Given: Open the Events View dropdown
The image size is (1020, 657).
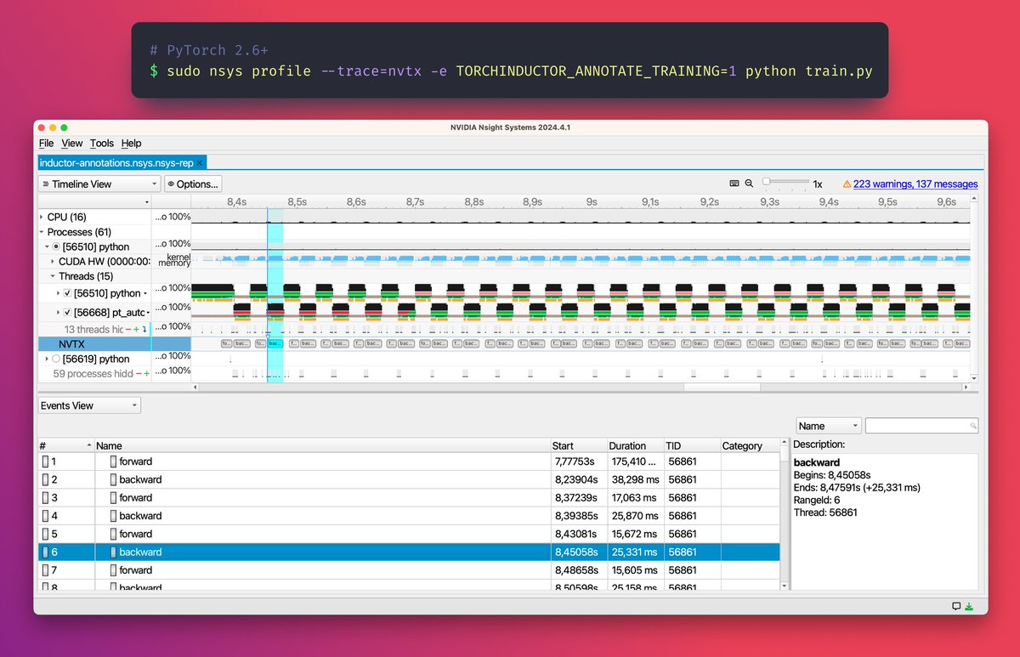Looking at the screenshot, I should click(x=88, y=405).
